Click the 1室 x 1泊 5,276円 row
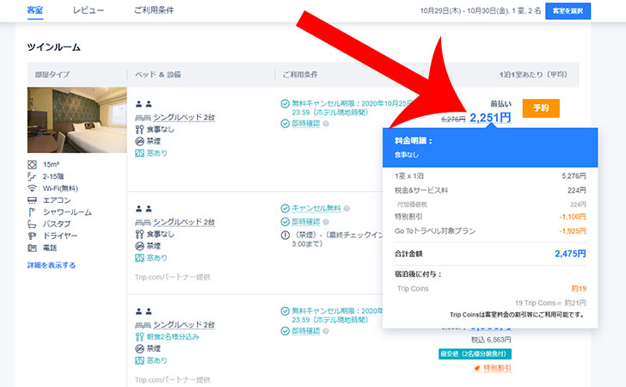The height and width of the screenshot is (387, 626). coord(490,176)
